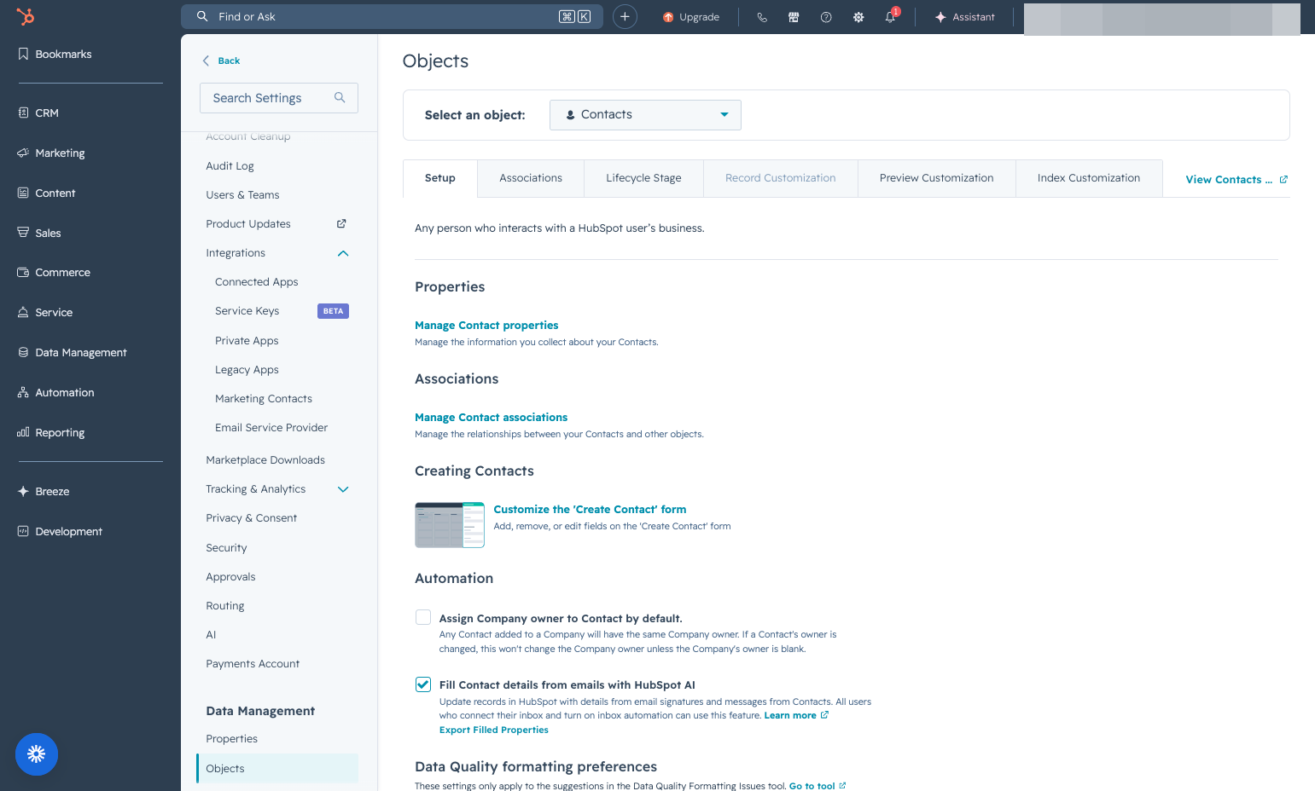This screenshot has width=1315, height=791.
Task: Open the settings gear icon
Action: tap(858, 17)
